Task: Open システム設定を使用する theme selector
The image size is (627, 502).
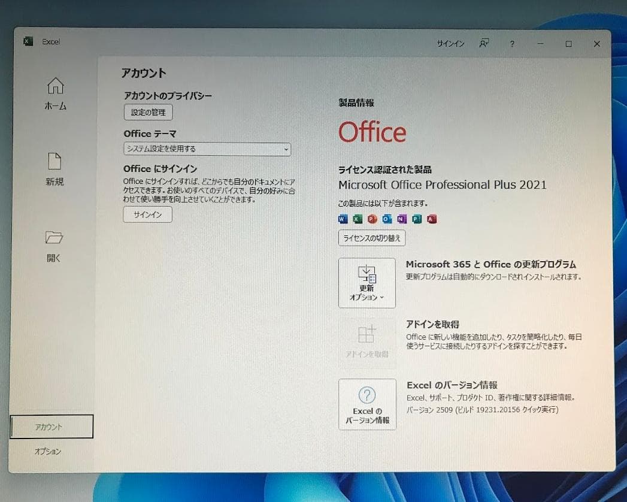Action: click(x=207, y=149)
